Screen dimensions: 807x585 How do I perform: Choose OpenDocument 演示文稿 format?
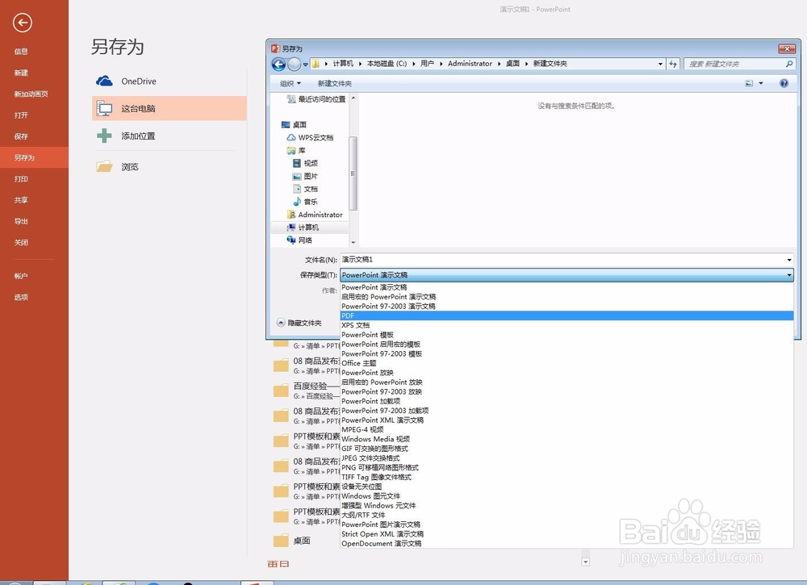click(x=567, y=543)
